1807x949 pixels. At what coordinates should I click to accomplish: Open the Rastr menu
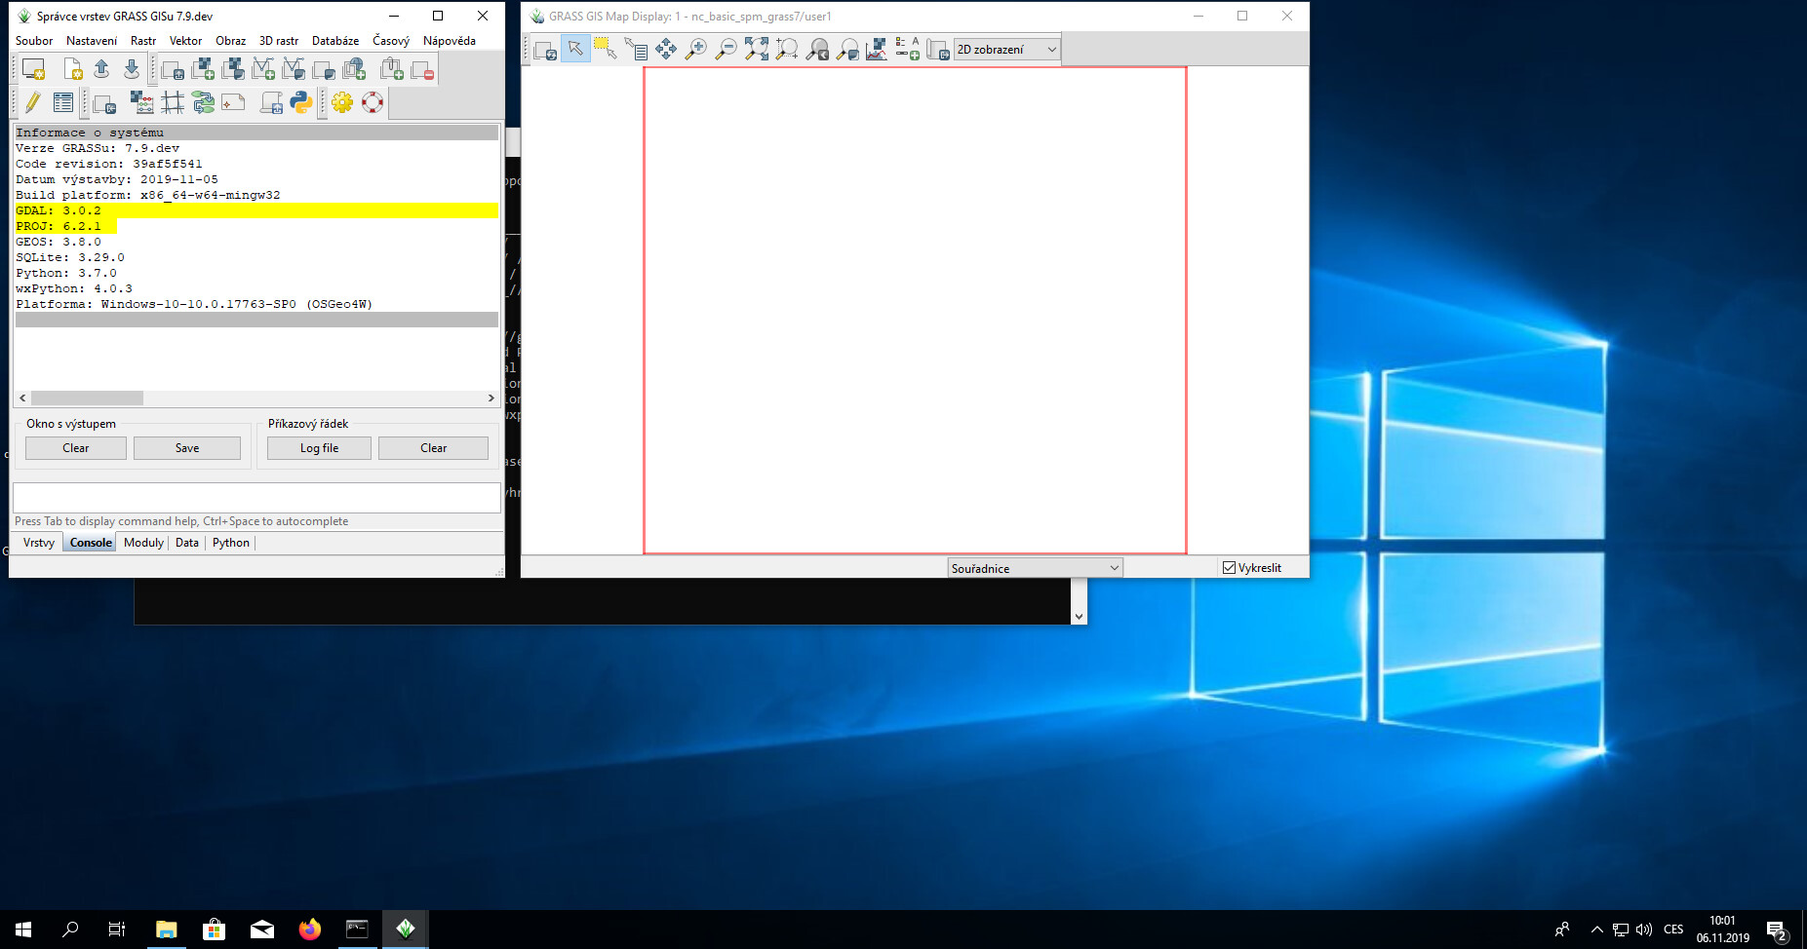143,41
